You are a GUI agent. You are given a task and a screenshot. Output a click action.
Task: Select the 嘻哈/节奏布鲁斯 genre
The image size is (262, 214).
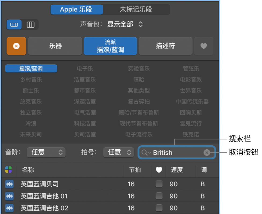click(x=139, y=113)
